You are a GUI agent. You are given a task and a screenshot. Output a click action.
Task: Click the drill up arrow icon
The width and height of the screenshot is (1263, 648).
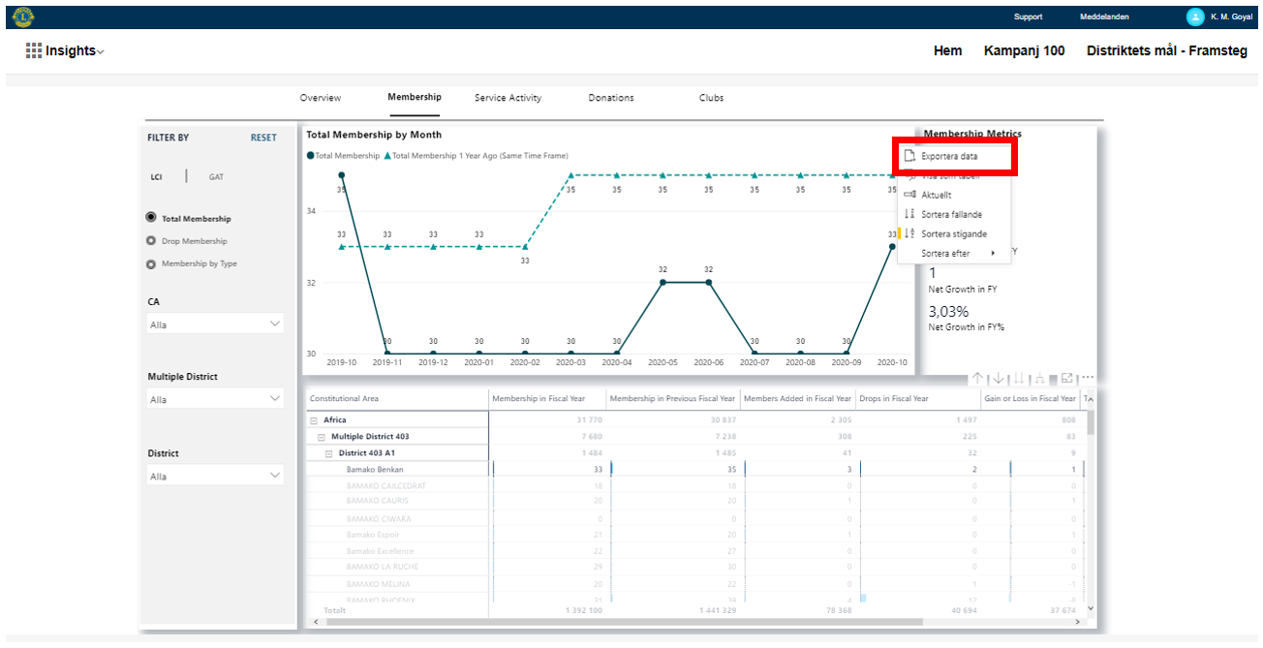click(x=978, y=379)
